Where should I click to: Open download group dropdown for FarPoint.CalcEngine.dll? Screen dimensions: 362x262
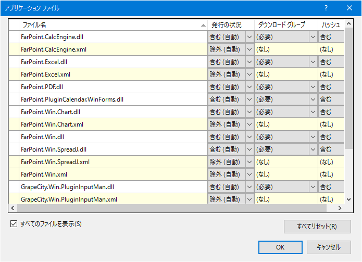coord(313,37)
